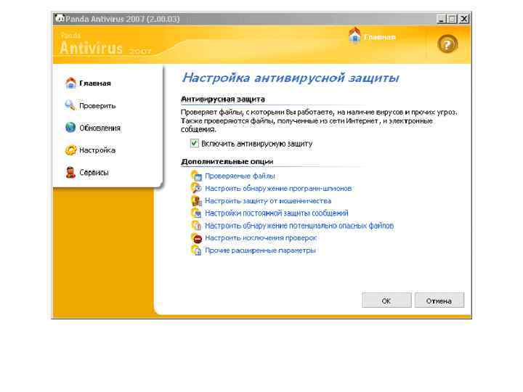Click the Настройка антивирусной защиты page title
This screenshot has width=523, height=392.
(291, 78)
